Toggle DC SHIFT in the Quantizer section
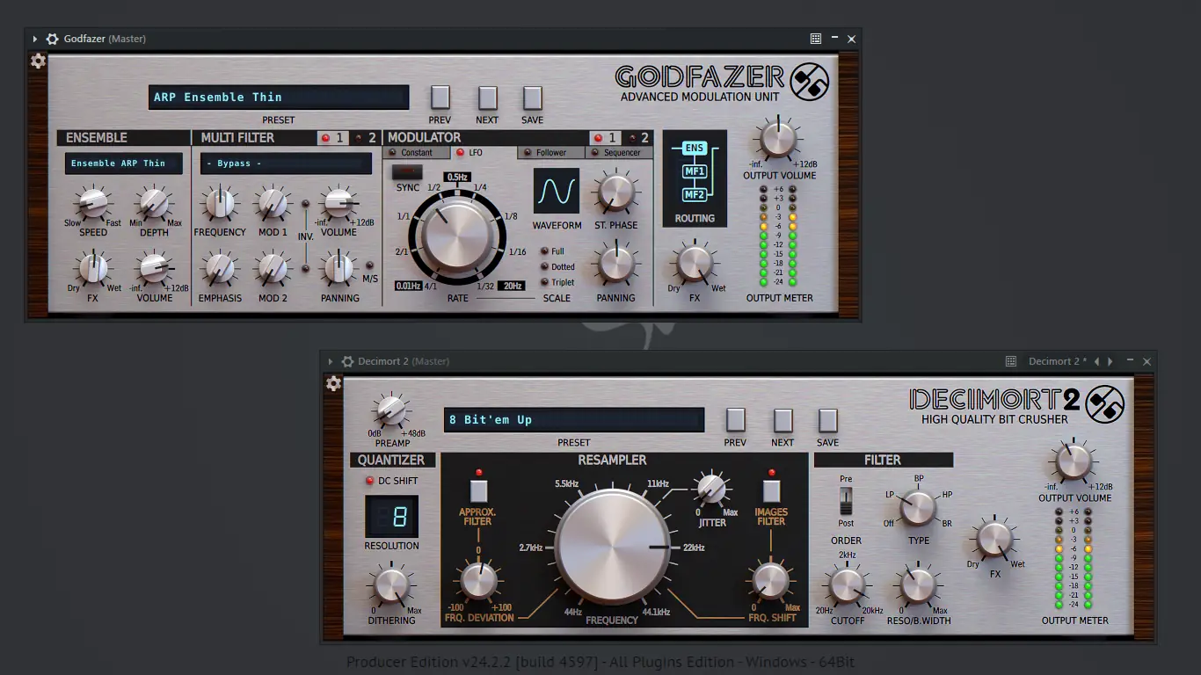 point(370,480)
